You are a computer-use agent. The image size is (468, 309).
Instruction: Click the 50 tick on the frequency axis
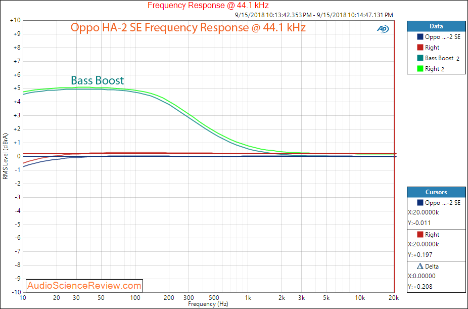point(101,298)
